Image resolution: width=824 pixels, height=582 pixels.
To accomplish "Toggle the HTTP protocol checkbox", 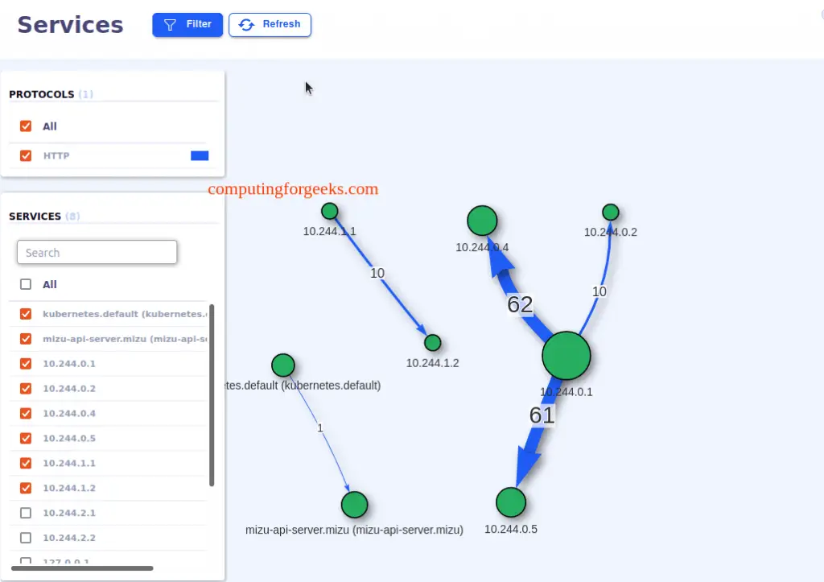I will pos(26,155).
